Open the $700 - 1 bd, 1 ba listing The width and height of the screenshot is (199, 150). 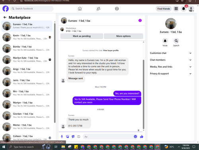[x=74, y=31]
